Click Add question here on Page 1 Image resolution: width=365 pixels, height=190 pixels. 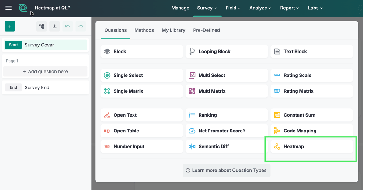tap(45, 72)
